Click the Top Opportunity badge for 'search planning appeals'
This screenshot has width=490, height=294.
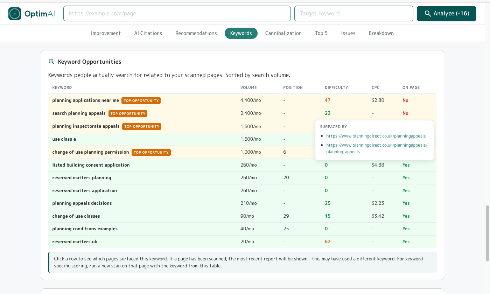pyautogui.click(x=128, y=113)
